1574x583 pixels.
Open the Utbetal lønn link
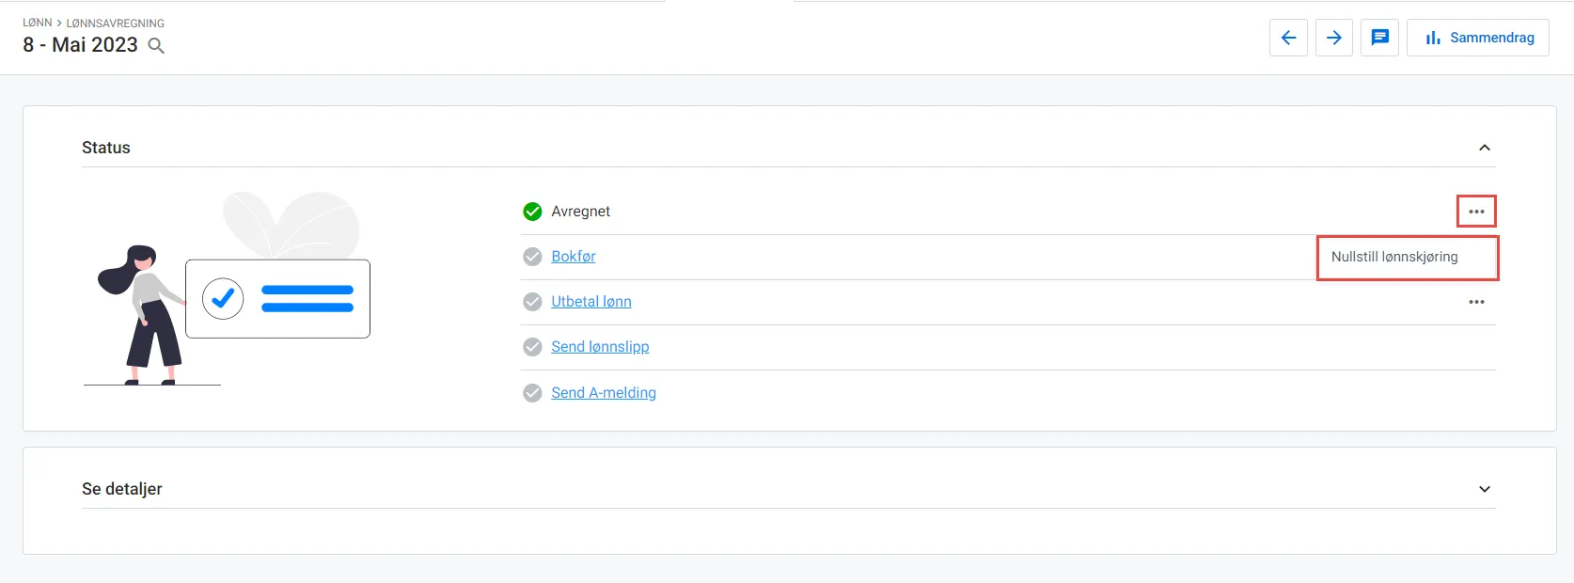(590, 302)
